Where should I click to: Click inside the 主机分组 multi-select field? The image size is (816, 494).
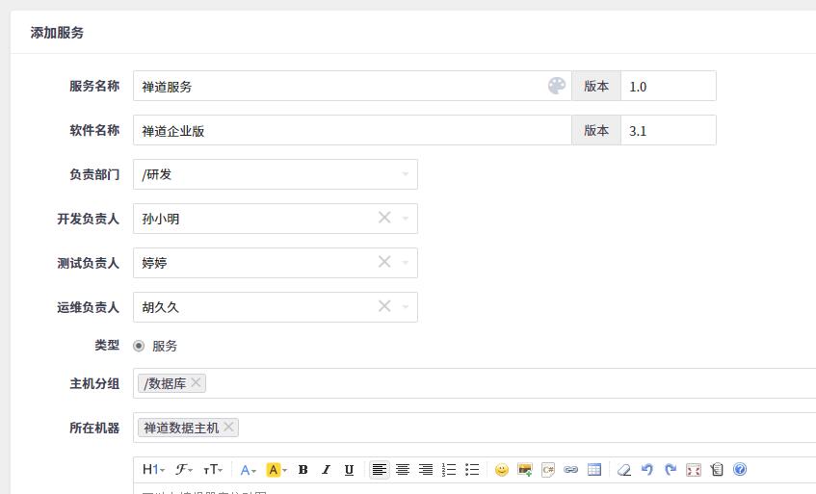(475, 383)
